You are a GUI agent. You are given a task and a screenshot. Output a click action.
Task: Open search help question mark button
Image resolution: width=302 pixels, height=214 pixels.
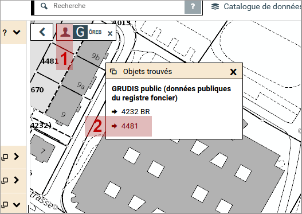pyautogui.click(x=193, y=6)
